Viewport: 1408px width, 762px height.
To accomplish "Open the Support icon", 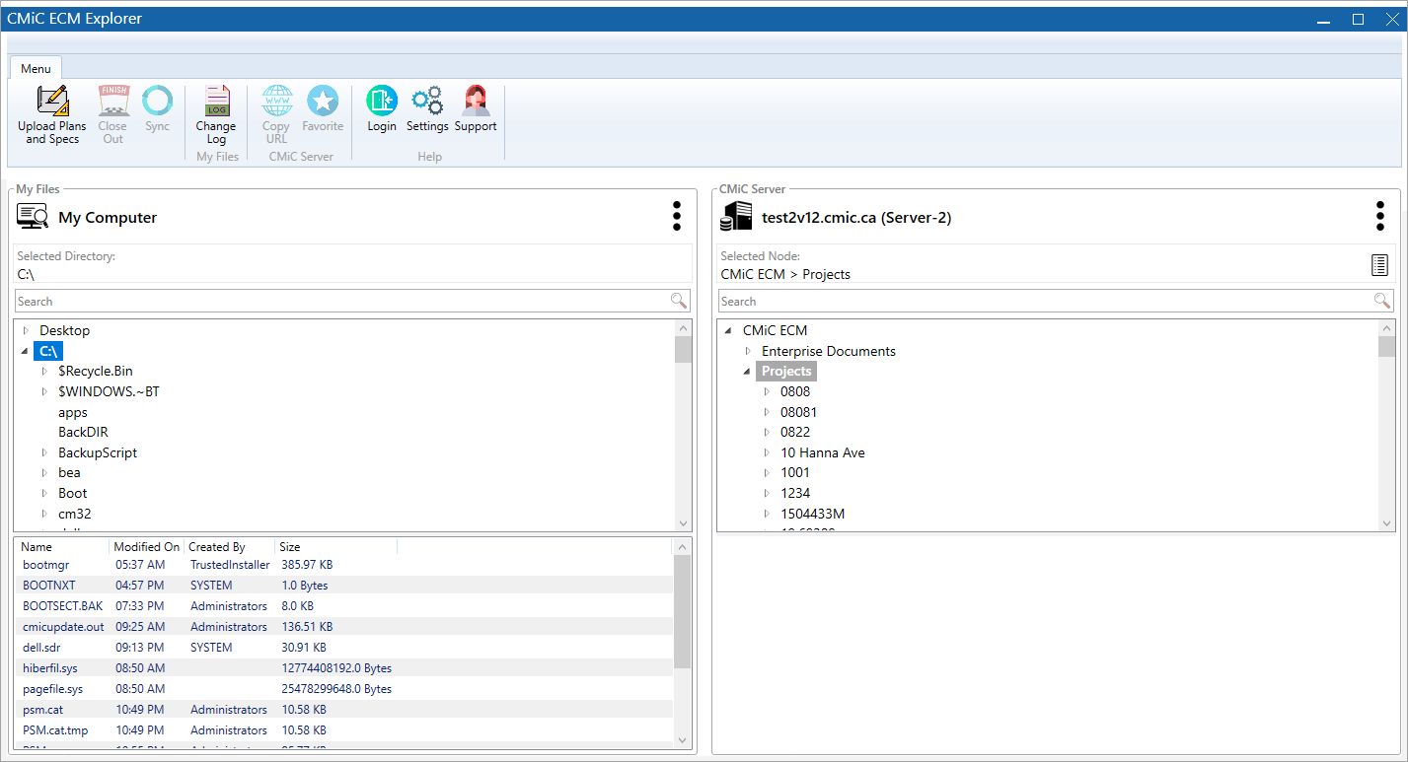I will pos(476,101).
